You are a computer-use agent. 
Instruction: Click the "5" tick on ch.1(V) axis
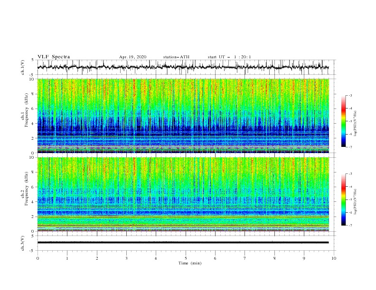33,60
